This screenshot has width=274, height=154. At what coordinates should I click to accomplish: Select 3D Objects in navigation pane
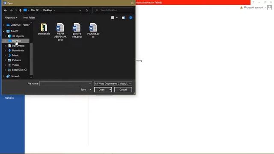point(16,36)
